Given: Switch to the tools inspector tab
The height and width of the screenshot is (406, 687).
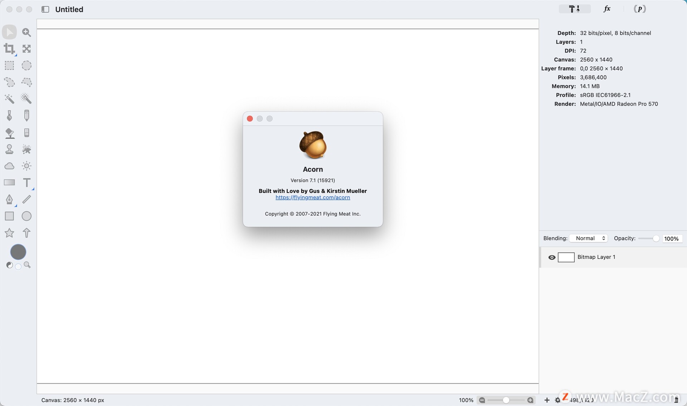Looking at the screenshot, I should click(x=574, y=9).
